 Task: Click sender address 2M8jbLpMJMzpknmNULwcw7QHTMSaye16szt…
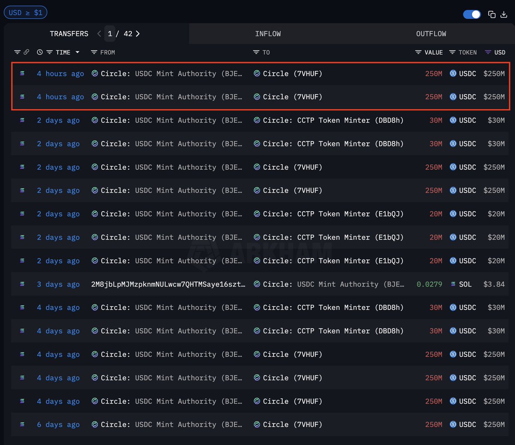point(168,284)
